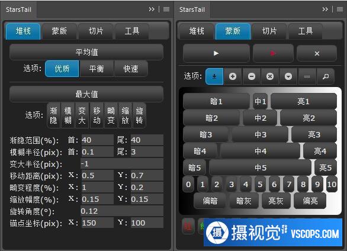347x251 pixels.
Task: Click 缩放幅度 X field showing 0.15
Action: coord(97,199)
